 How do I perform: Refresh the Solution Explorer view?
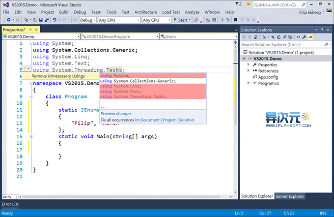coord(279,37)
